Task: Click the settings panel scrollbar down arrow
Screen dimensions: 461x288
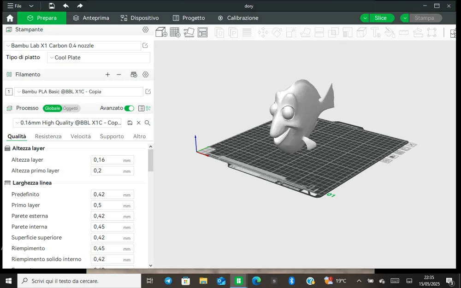Action: (151, 266)
